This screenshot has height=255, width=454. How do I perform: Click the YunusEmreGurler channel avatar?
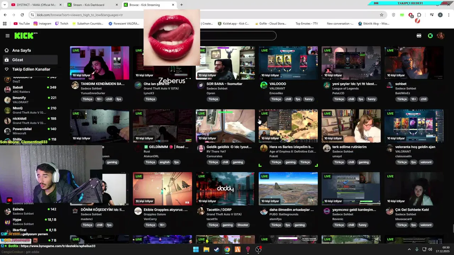coord(75,85)
